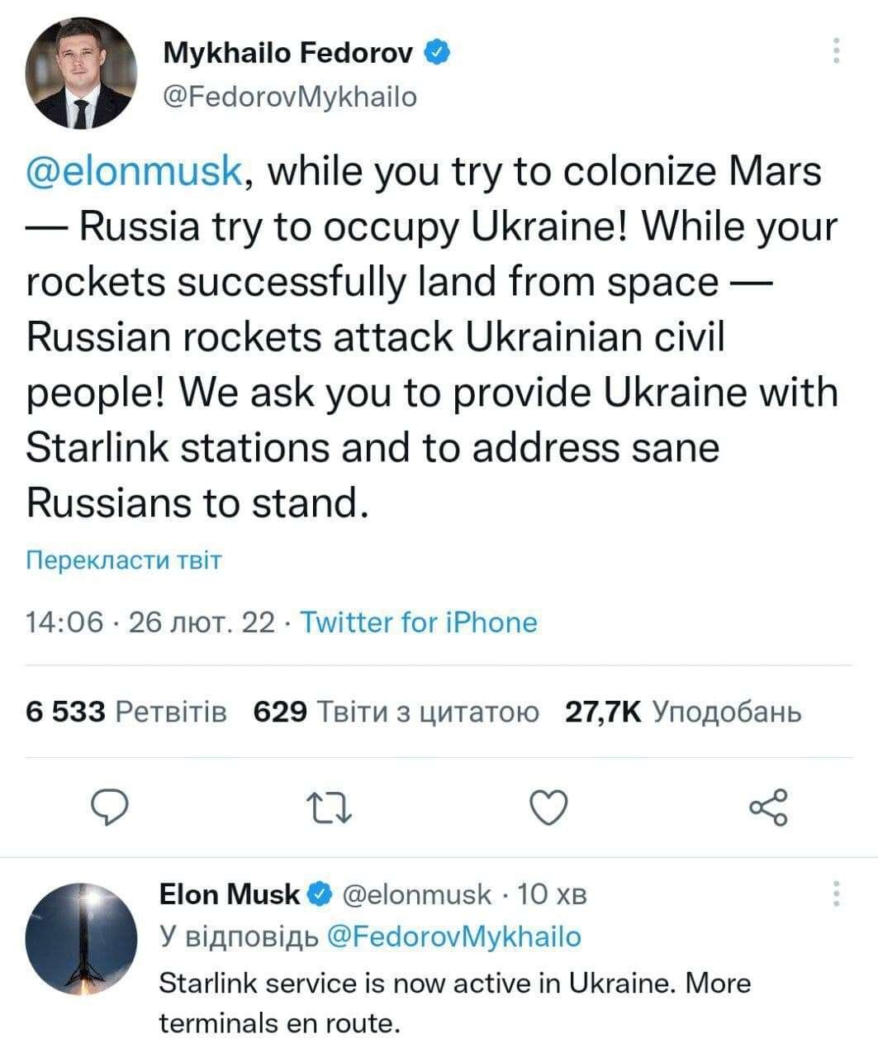Click the "Перекласти твіт" translate link
The image size is (878, 1058).
(x=125, y=560)
